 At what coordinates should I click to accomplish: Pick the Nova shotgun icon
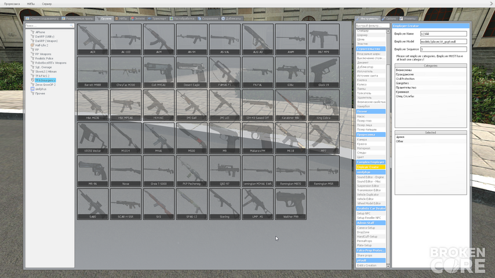[x=126, y=171]
